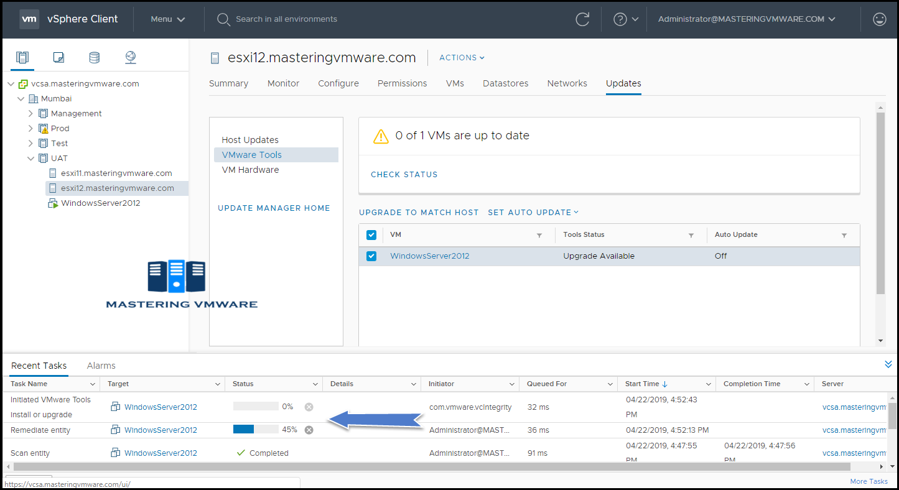The width and height of the screenshot is (899, 490).
Task: Open the SET AUTO UPDATE dropdown
Action: (533, 213)
